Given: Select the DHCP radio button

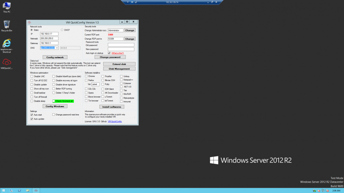Looking at the screenshot, I should tap(62, 30).
